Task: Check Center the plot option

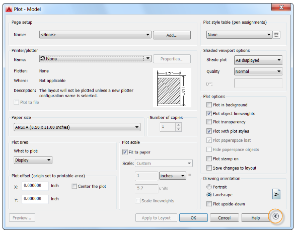Action: 75,186
